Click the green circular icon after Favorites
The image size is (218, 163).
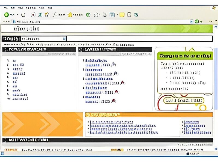[88, 15]
